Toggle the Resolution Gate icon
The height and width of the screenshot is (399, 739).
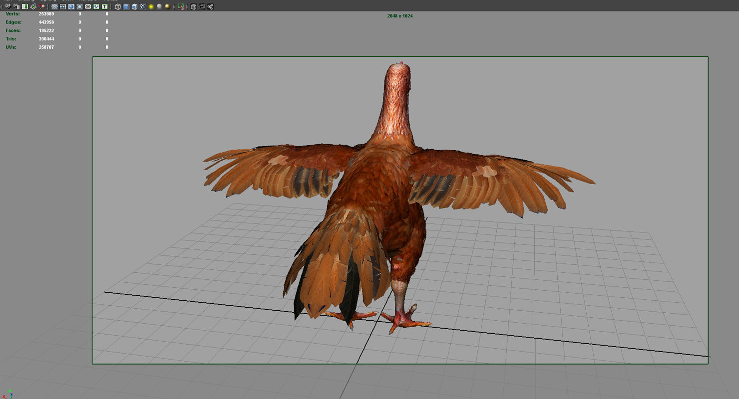[x=71, y=6]
